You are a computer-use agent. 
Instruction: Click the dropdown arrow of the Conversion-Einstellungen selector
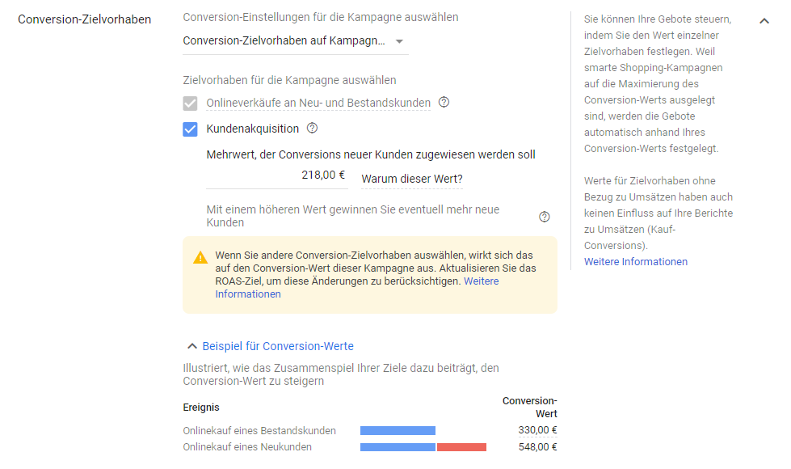[x=398, y=40]
